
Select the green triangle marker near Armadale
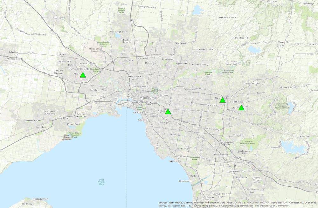click(168, 112)
